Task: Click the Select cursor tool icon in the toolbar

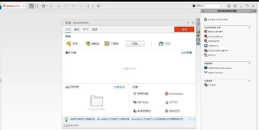Action: click(x=81, y=6)
